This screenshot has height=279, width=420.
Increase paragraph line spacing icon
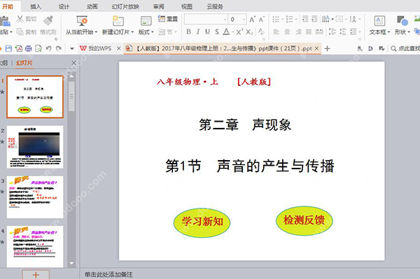tap(332, 31)
